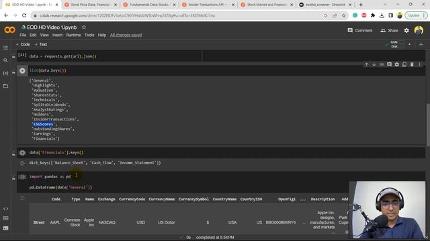This screenshot has height=241, width=430.
Task: Open the Chrome downloads icon
Action: 382,15
